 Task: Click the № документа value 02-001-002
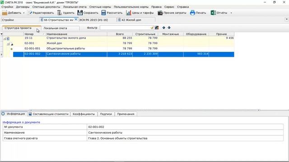point(185,127)
